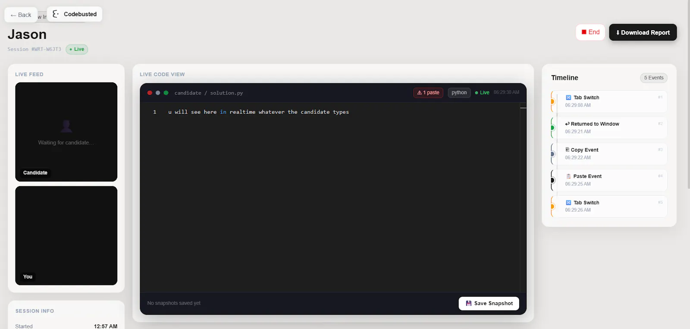Go back using the Back button
The height and width of the screenshot is (329, 690).
click(21, 15)
